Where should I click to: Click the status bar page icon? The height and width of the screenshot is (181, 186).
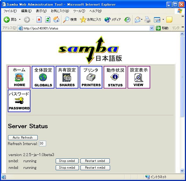point(3,177)
